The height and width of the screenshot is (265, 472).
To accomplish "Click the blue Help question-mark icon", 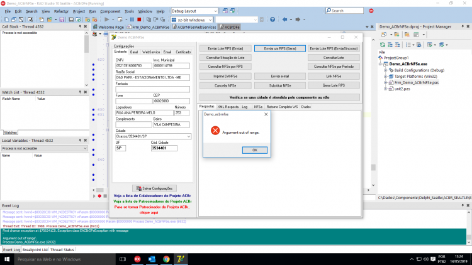I will 273,19.
